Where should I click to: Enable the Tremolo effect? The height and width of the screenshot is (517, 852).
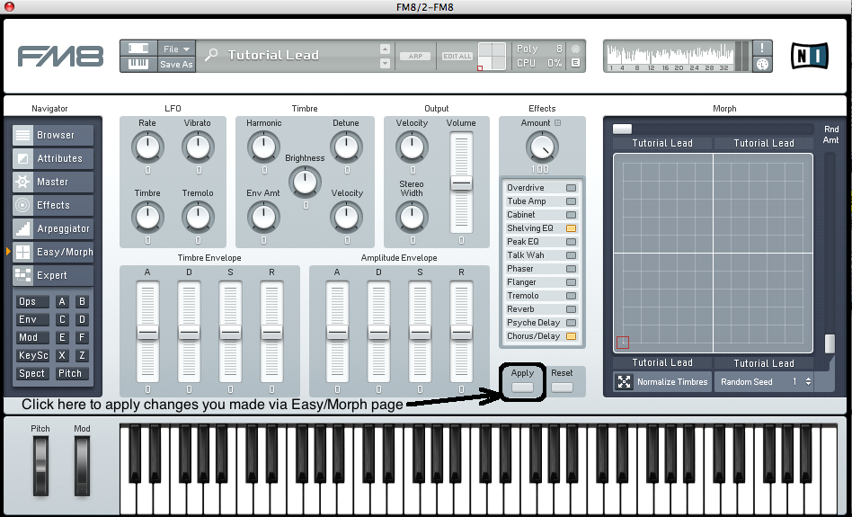click(571, 296)
